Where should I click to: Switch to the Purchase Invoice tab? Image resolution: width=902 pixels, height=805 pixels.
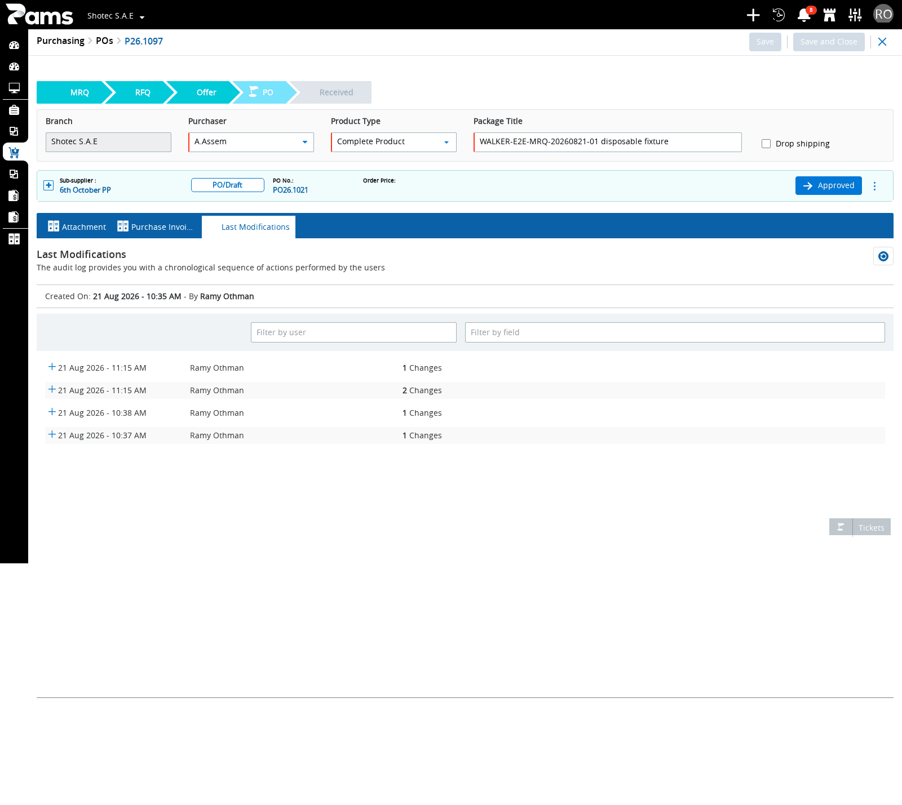coord(155,226)
